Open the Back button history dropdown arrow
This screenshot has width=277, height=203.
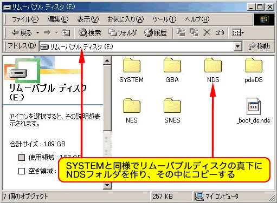(x=37, y=33)
